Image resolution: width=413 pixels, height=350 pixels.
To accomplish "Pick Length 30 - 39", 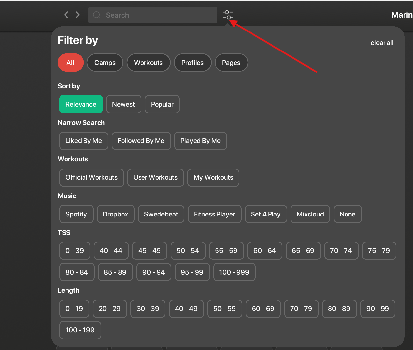I will (148, 309).
